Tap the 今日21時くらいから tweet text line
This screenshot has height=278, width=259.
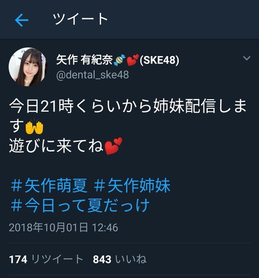128,106
